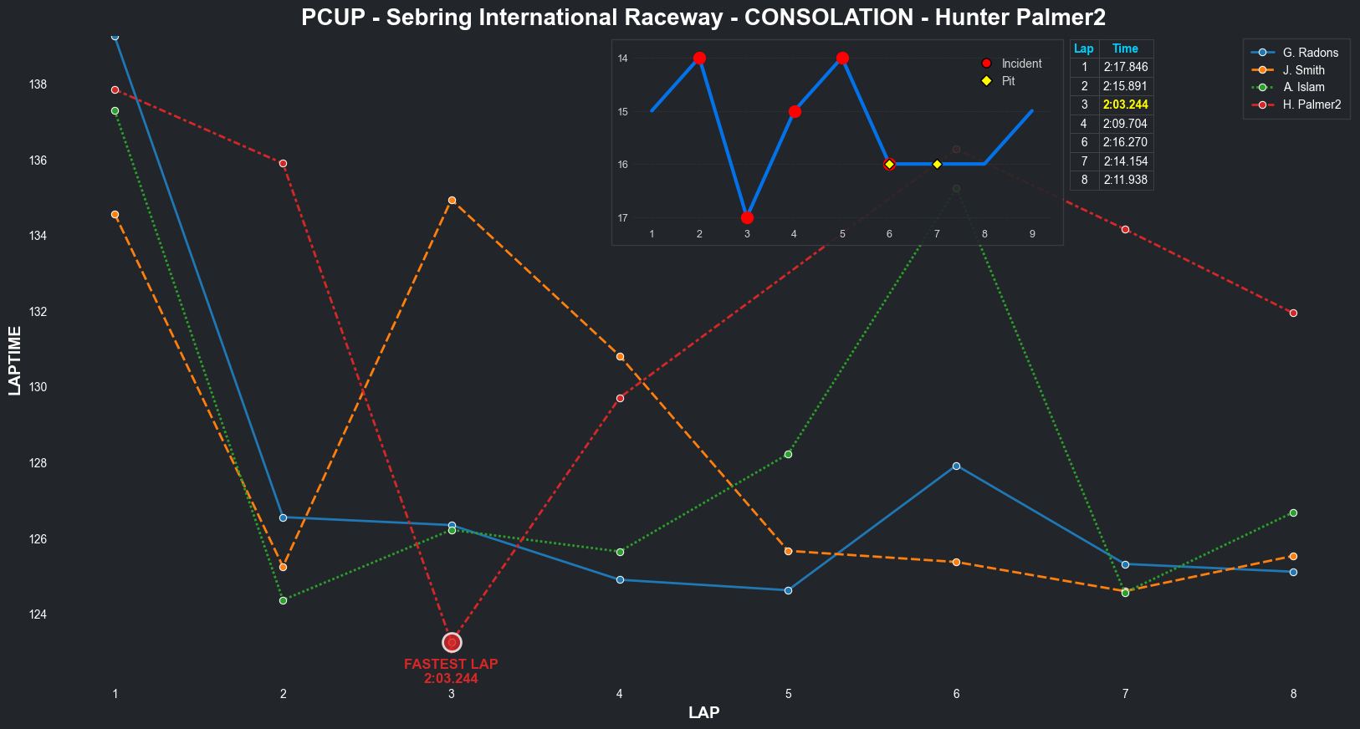Viewport: 1360px width, 729px height.
Task: Click G. Radons' blue data point at lap 6
Action: tap(956, 466)
